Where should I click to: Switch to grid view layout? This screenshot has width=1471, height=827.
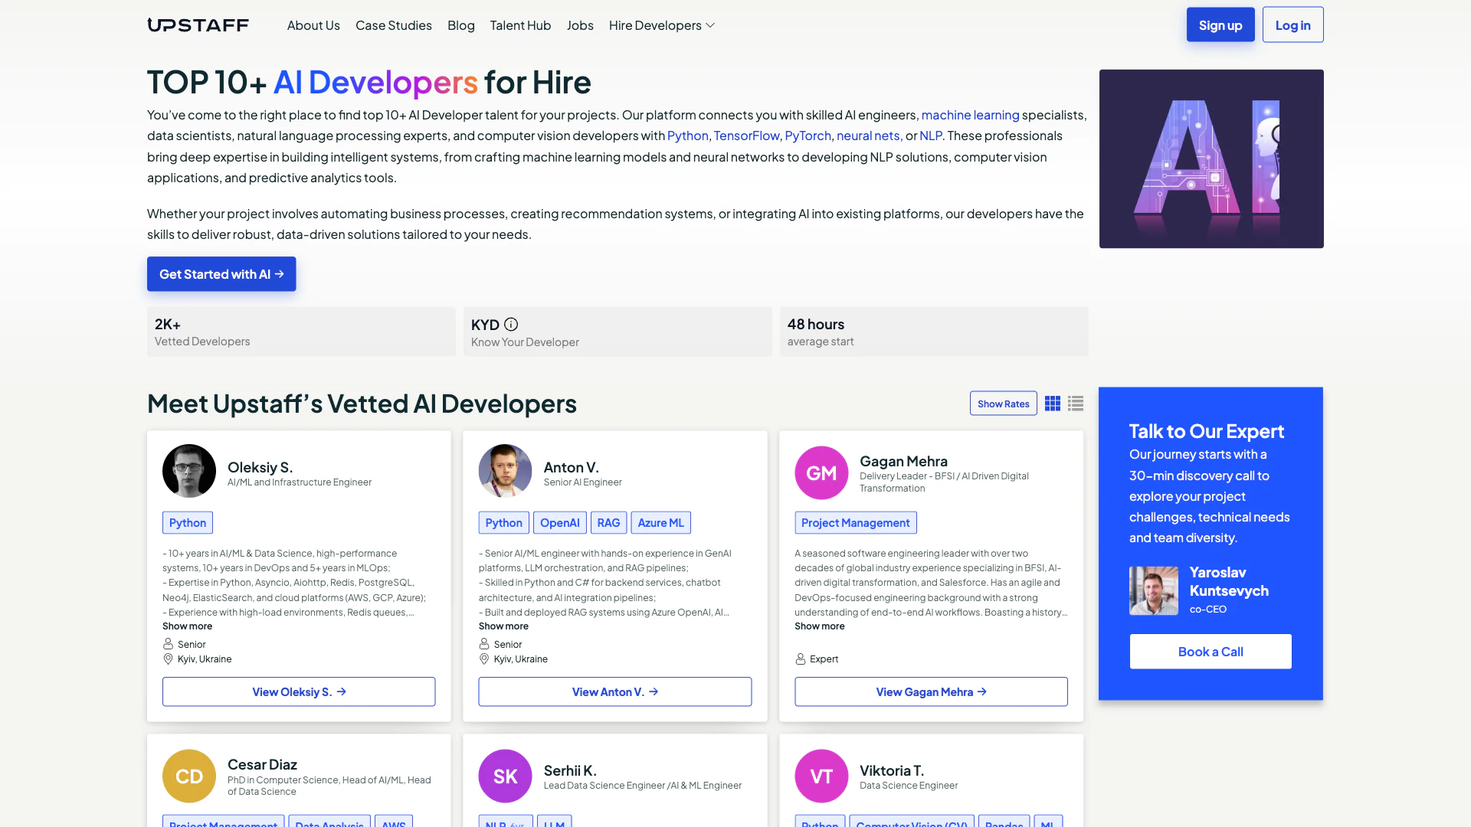click(x=1053, y=404)
